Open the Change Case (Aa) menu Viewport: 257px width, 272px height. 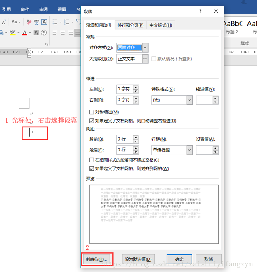(x=16, y=22)
